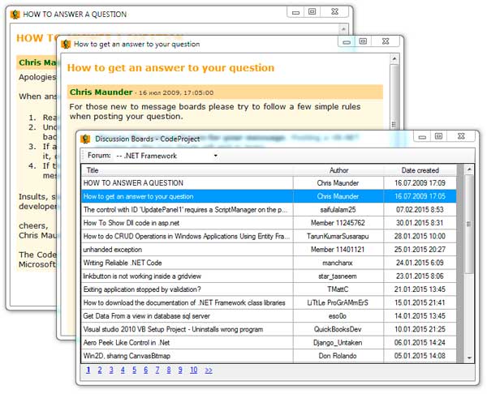This screenshot has height=394, width=487.
Task: Select 'Aero Peek Like Control in .Net' row
Action: (x=269, y=343)
